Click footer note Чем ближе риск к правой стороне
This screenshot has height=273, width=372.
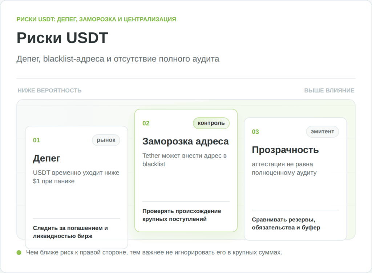coord(154,252)
